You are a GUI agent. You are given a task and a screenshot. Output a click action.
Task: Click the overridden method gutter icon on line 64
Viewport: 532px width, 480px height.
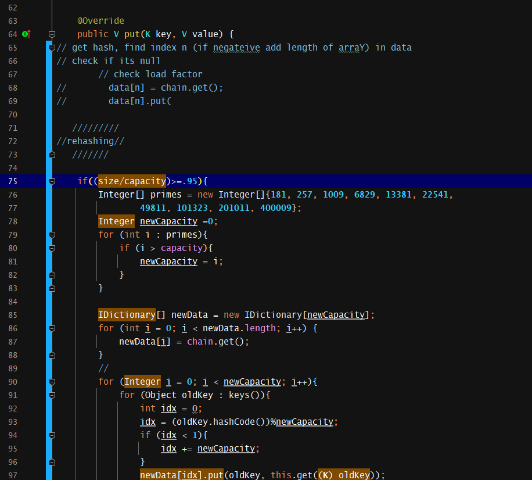tap(26, 34)
